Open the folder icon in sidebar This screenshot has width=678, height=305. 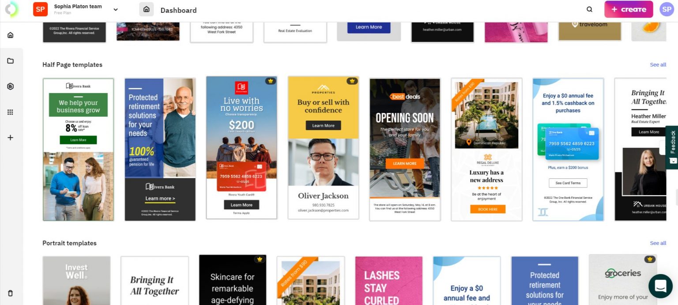click(x=11, y=61)
